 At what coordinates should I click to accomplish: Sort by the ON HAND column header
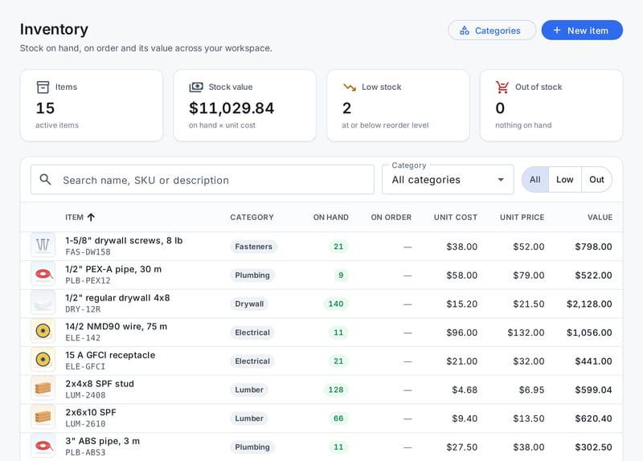331,217
